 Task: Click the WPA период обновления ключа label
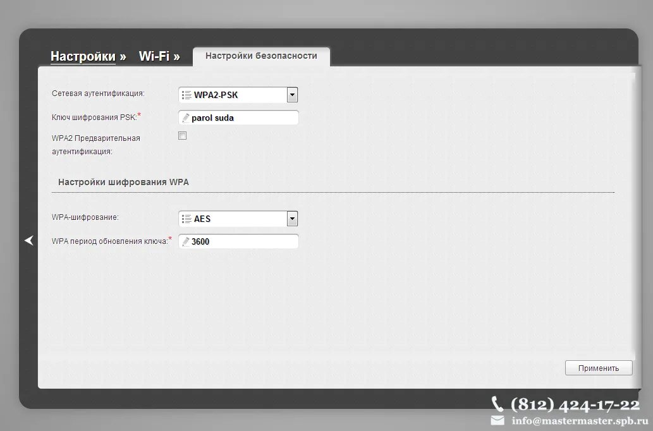click(x=110, y=241)
